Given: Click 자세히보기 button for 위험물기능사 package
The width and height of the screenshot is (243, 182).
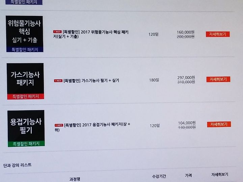Looking at the screenshot, I should (x=218, y=34).
